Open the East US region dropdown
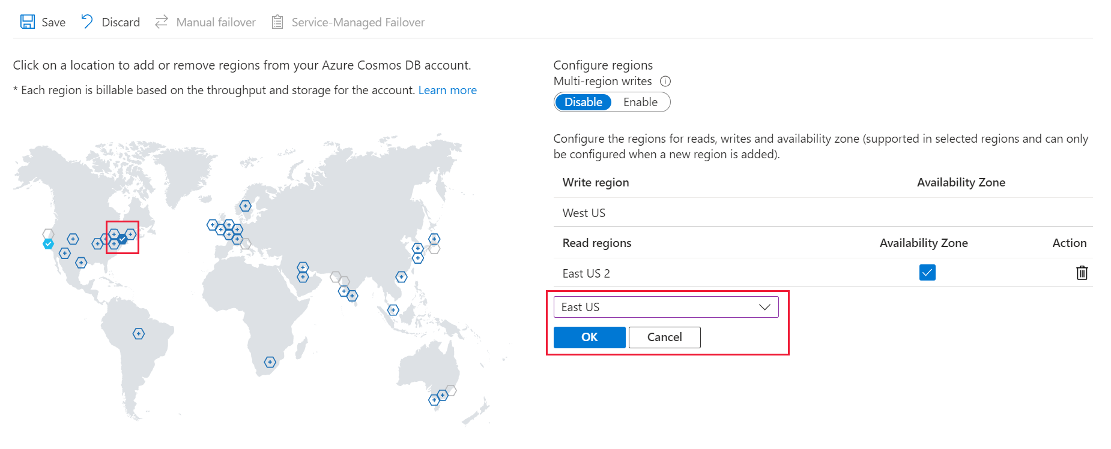Image resolution: width=1111 pixels, height=449 pixels. click(665, 307)
